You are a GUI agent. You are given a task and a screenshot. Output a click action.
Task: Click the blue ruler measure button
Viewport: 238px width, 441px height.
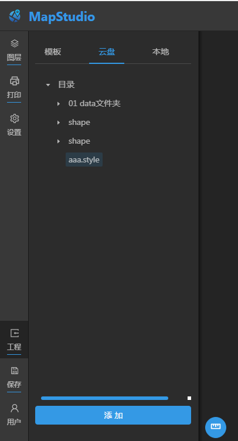(216, 427)
